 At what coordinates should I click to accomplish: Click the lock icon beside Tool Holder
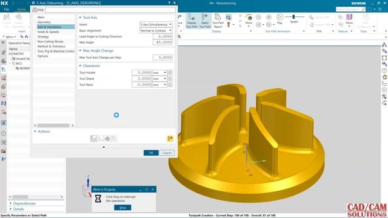[170, 73]
